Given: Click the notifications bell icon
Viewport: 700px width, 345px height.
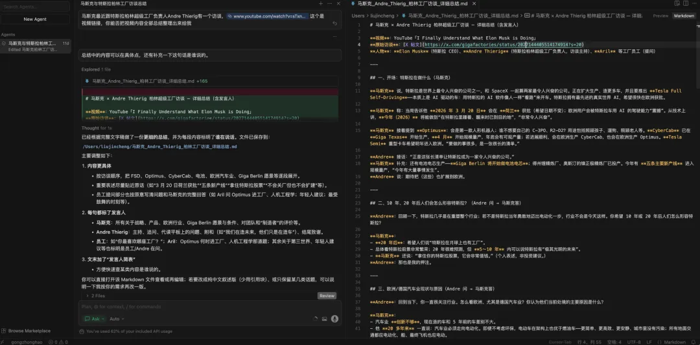Looking at the screenshot, I should [x=694, y=342].
